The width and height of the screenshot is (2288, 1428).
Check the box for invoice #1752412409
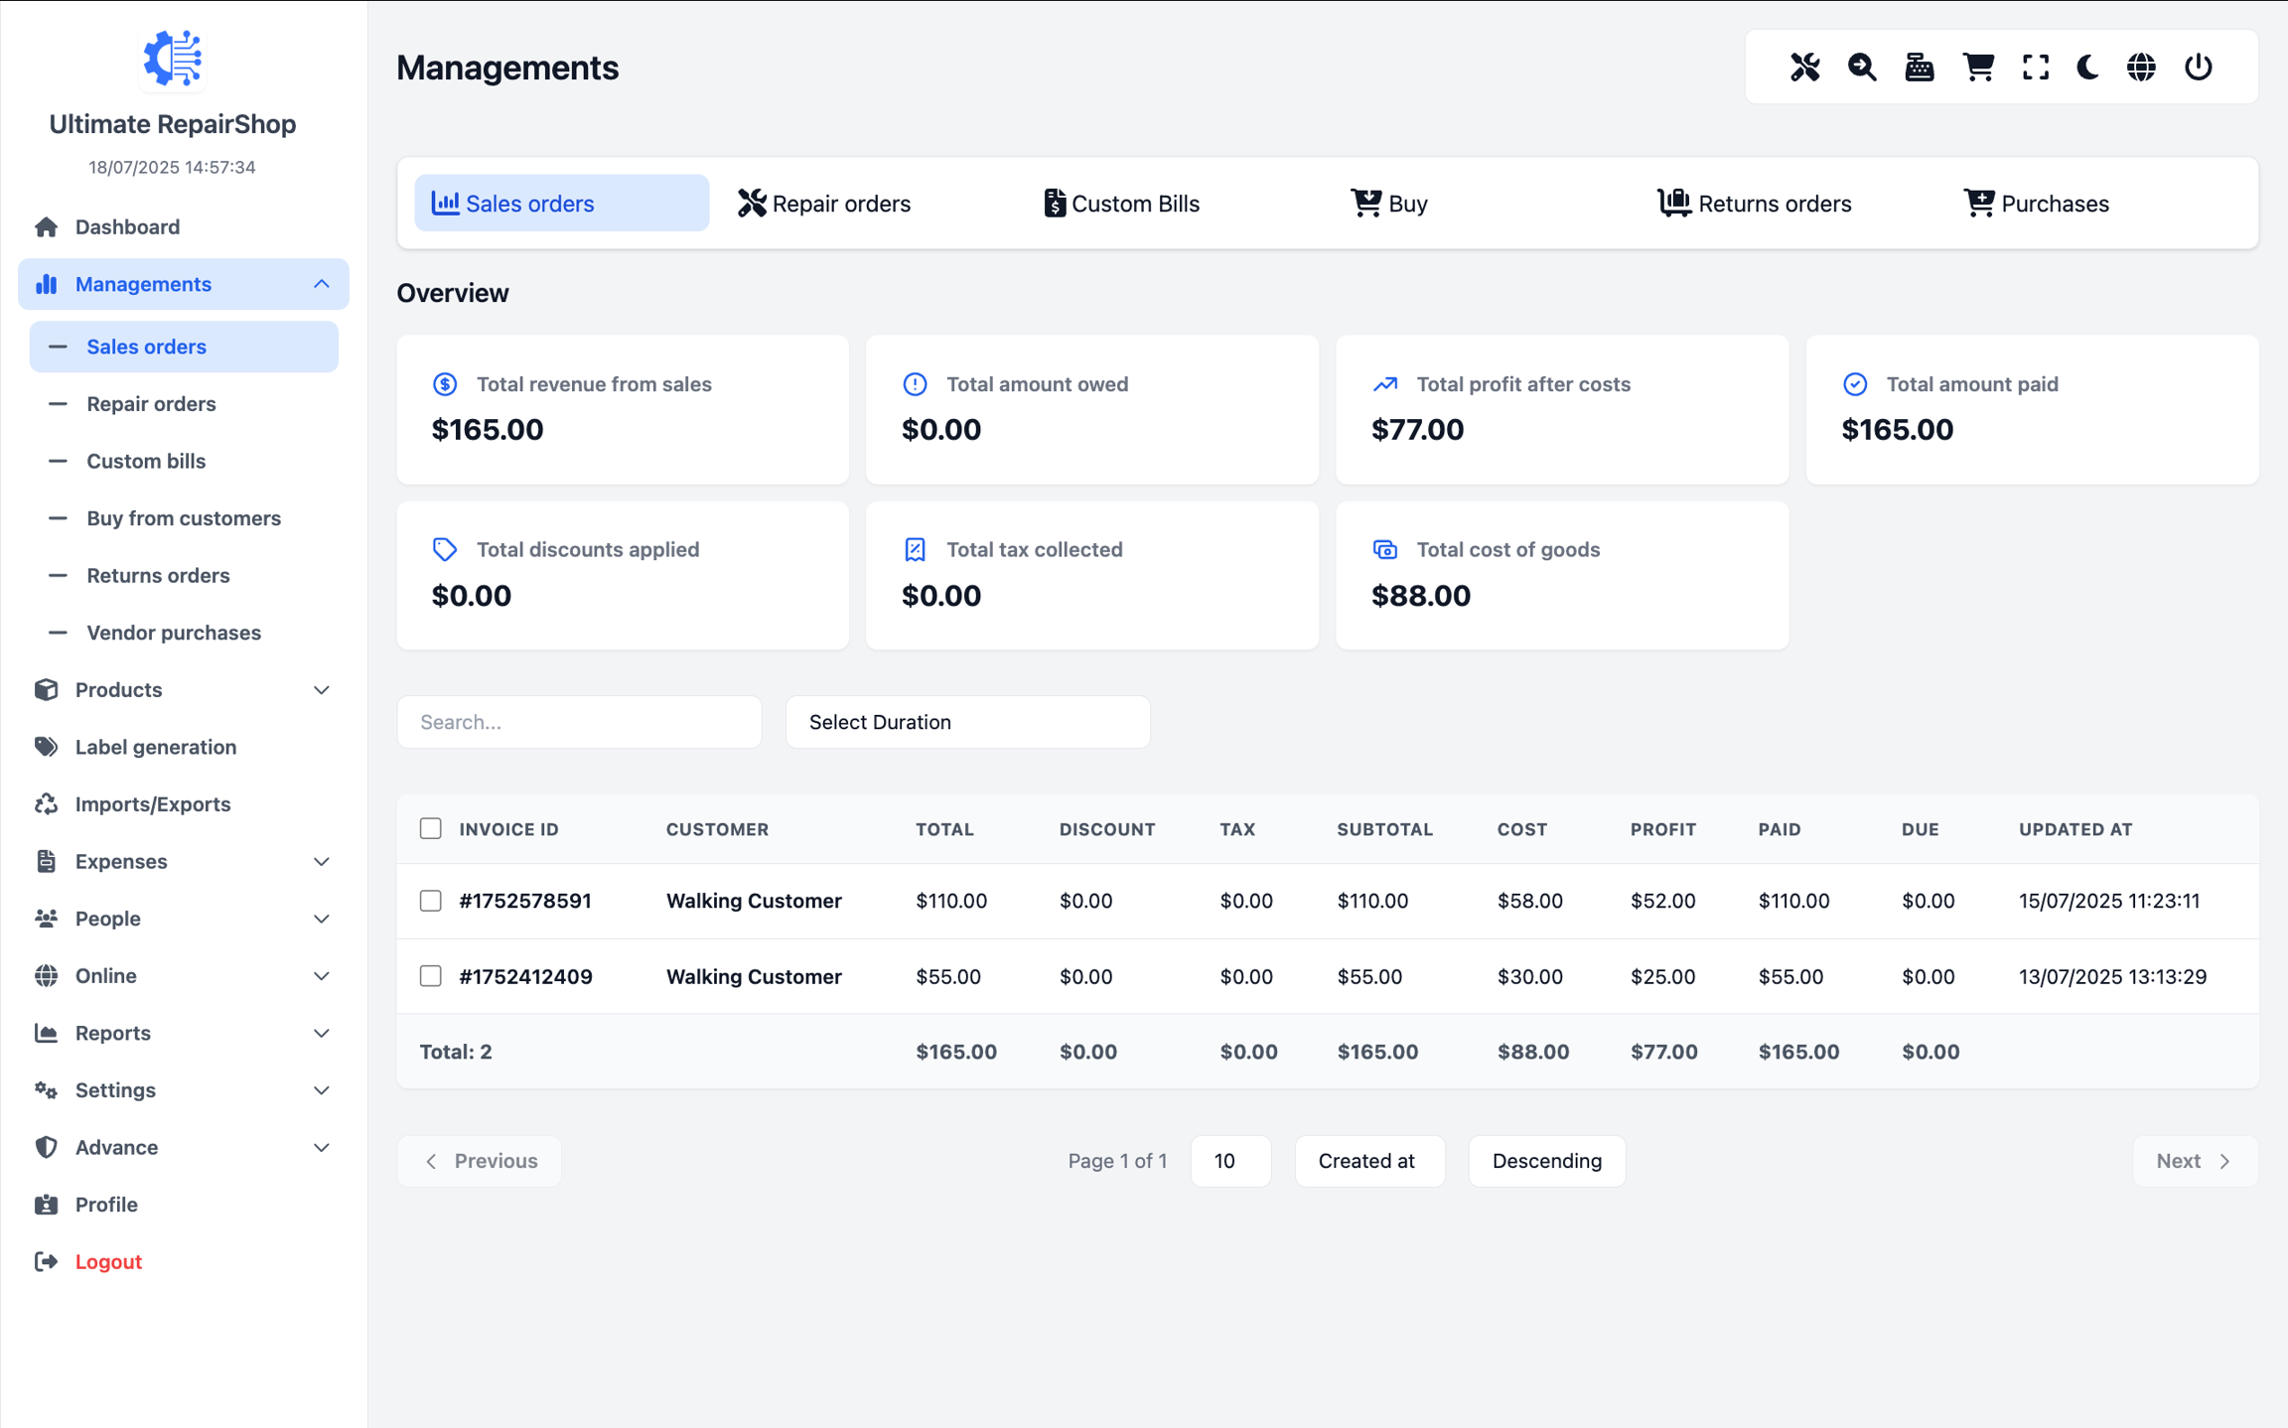point(430,976)
